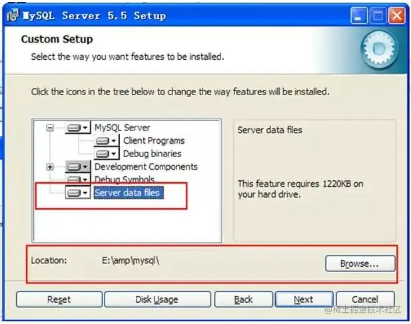Click the 'This feature requires 1220KB' text
The image size is (411, 324).
tap(300, 189)
